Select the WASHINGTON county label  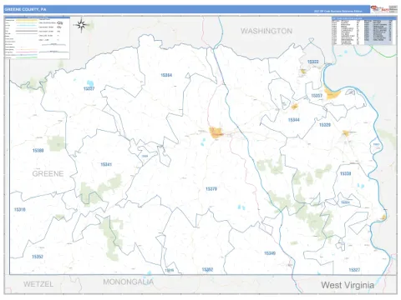[x=266, y=31]
